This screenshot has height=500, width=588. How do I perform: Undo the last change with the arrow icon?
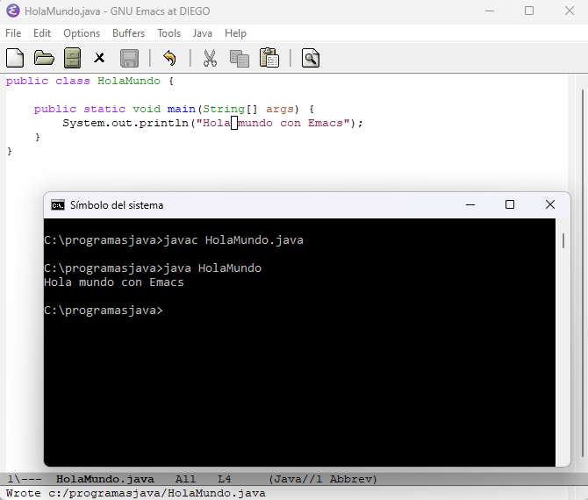click(x=170, y=58)
